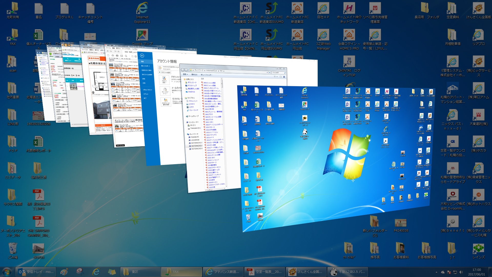Open the サクセス間取 folder
This screenshot has width=492, height=277.
[x=13, y=197]
